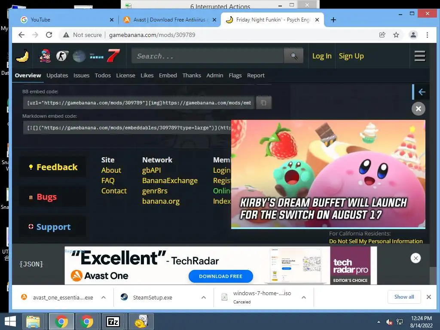Close the YouTube tab
The image size is (440, 330).
(x=112, y=20)
